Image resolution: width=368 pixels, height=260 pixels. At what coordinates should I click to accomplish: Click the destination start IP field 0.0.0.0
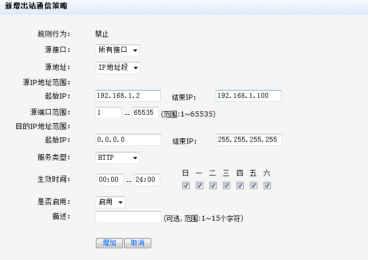coord(128,140)
